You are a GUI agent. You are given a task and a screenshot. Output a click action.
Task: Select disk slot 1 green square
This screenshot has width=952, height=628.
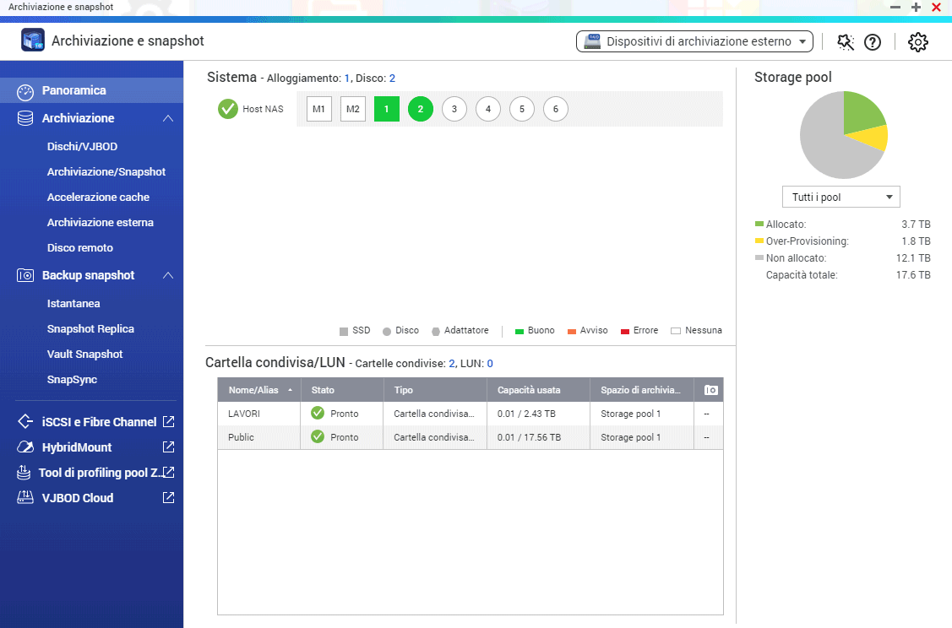387,109
